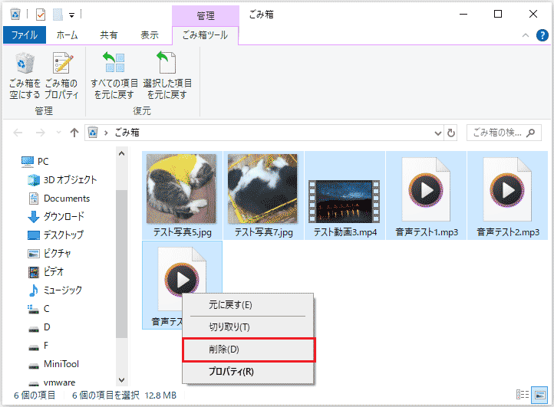
Task: Switch to the 表示 ribbon tab
Action: [150, 35]
